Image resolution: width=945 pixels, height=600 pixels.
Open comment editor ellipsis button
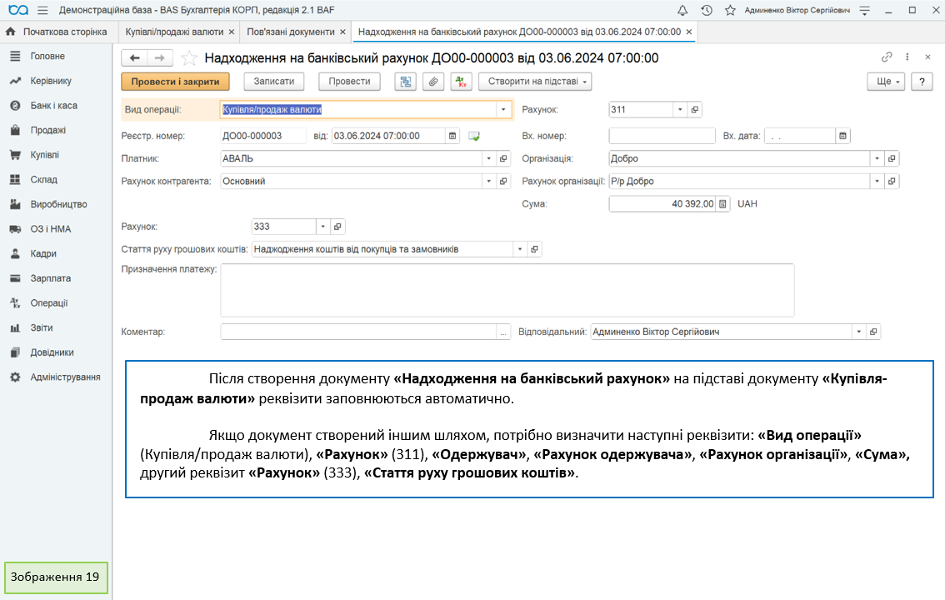coord(503,332)
